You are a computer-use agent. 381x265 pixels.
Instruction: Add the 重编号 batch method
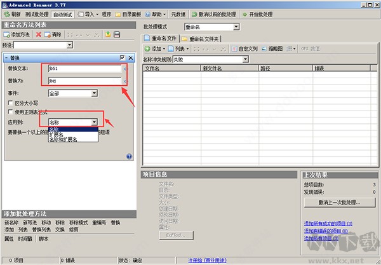[x=99, y=222]
